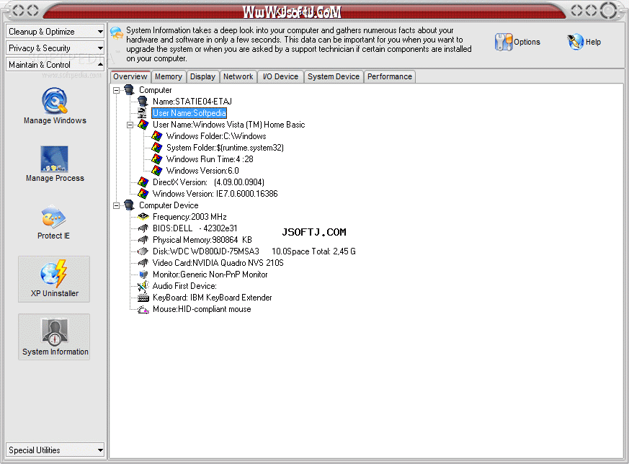Screen dimensions: 629x464
Task: Click the BIOS chip icon
Action: tap(143, 228)
